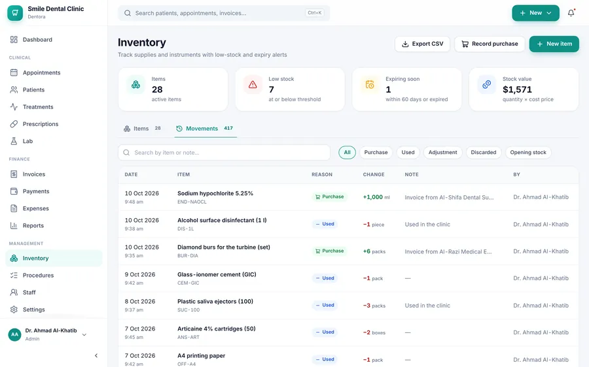Click the BY column header
Image resolution: width=589 pixels, height=367 pixels.
click(516, 175)
